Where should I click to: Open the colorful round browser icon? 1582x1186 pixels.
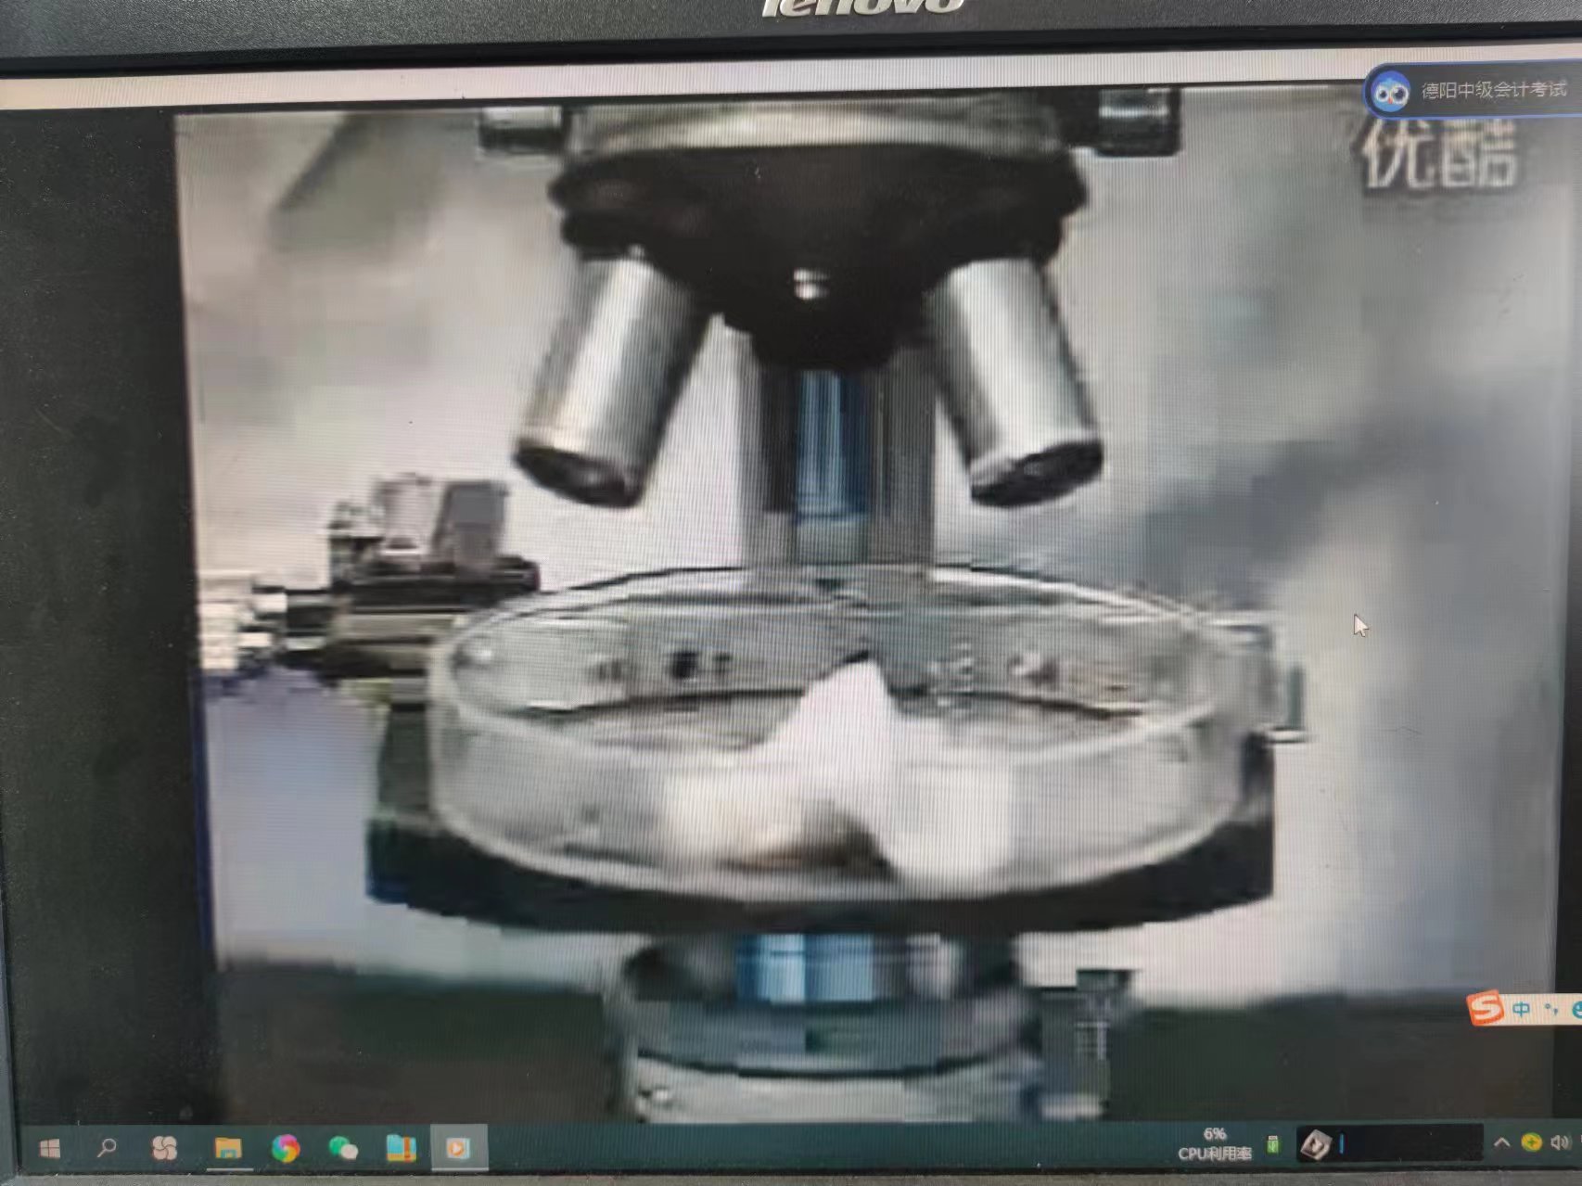coord(286,1149)
